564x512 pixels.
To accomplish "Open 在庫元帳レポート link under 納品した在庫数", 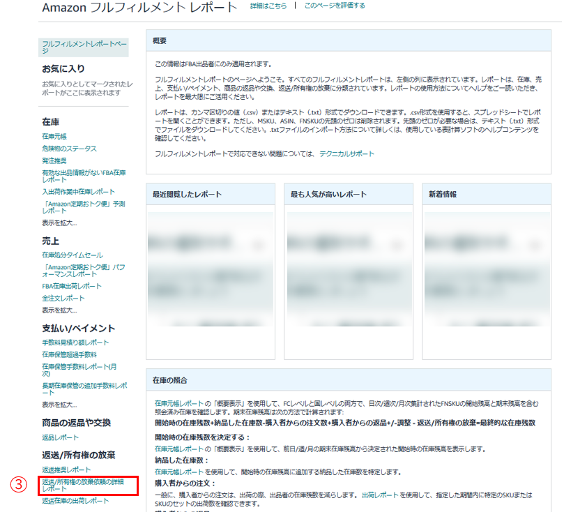I will (179, 472).
